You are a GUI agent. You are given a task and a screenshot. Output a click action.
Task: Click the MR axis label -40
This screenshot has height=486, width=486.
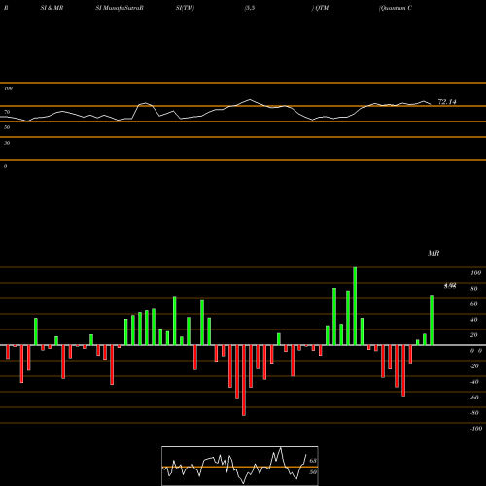point(474,382)
